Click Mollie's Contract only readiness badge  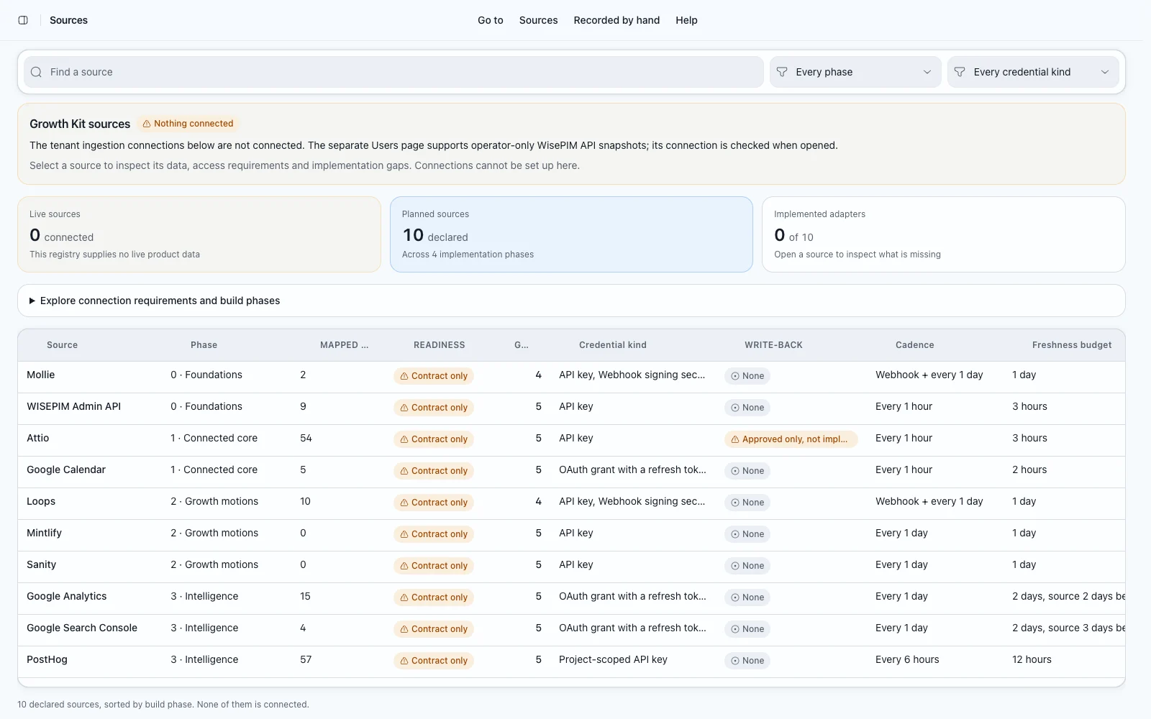click(434, 376)
